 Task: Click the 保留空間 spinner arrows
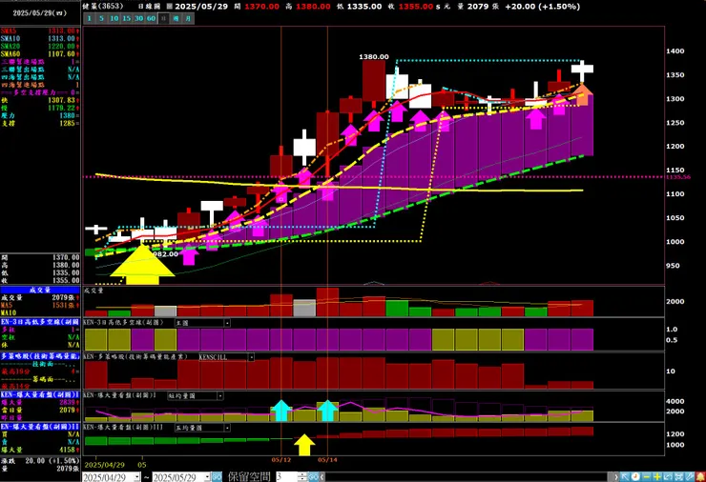tap(302, 477)
